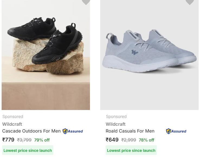Click the 78% off discount text

coord(147,140)
